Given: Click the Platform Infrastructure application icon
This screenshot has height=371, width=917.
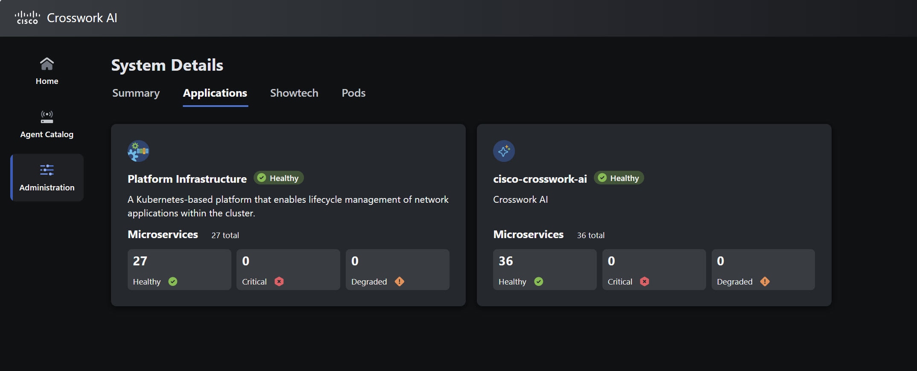Looking at the screenshot, I should click(x=138, y=151).
